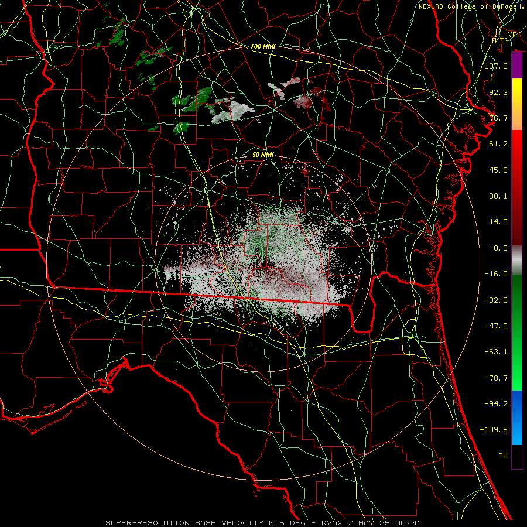The image size is (527, 527).
Task: Click the [KT] units label
Action: point(500,40)
